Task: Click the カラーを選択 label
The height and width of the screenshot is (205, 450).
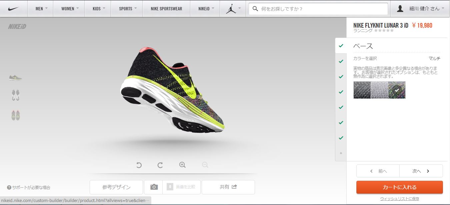Action: click(x=365, y=59)
